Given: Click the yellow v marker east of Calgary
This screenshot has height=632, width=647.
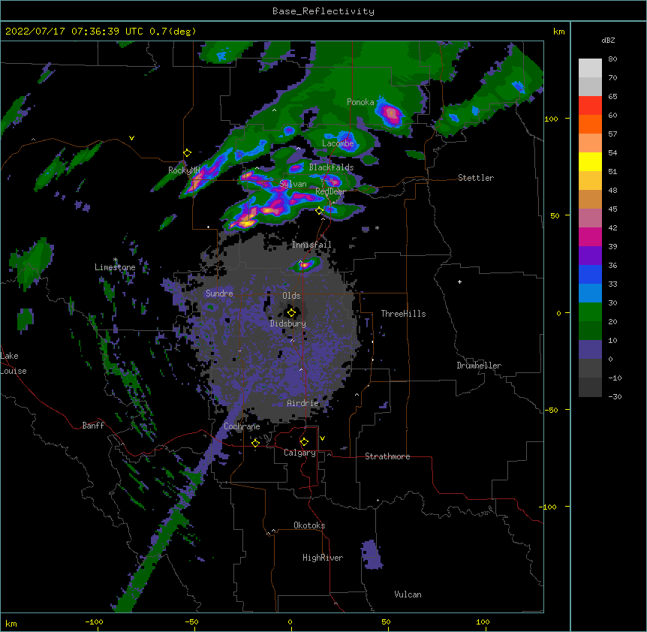Looking at the screenshot, I should (322, 438).
